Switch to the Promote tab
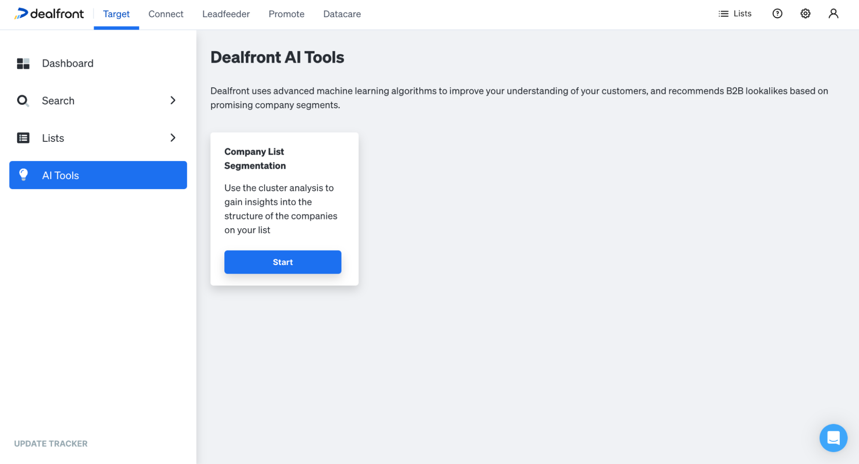This screenshot has width=859, height=464. [x=286, y=14]
